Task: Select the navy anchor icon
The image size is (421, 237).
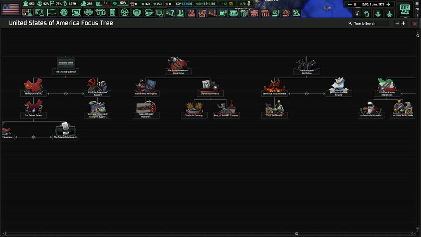Action: pyautogui.click(x=378, y=14)
